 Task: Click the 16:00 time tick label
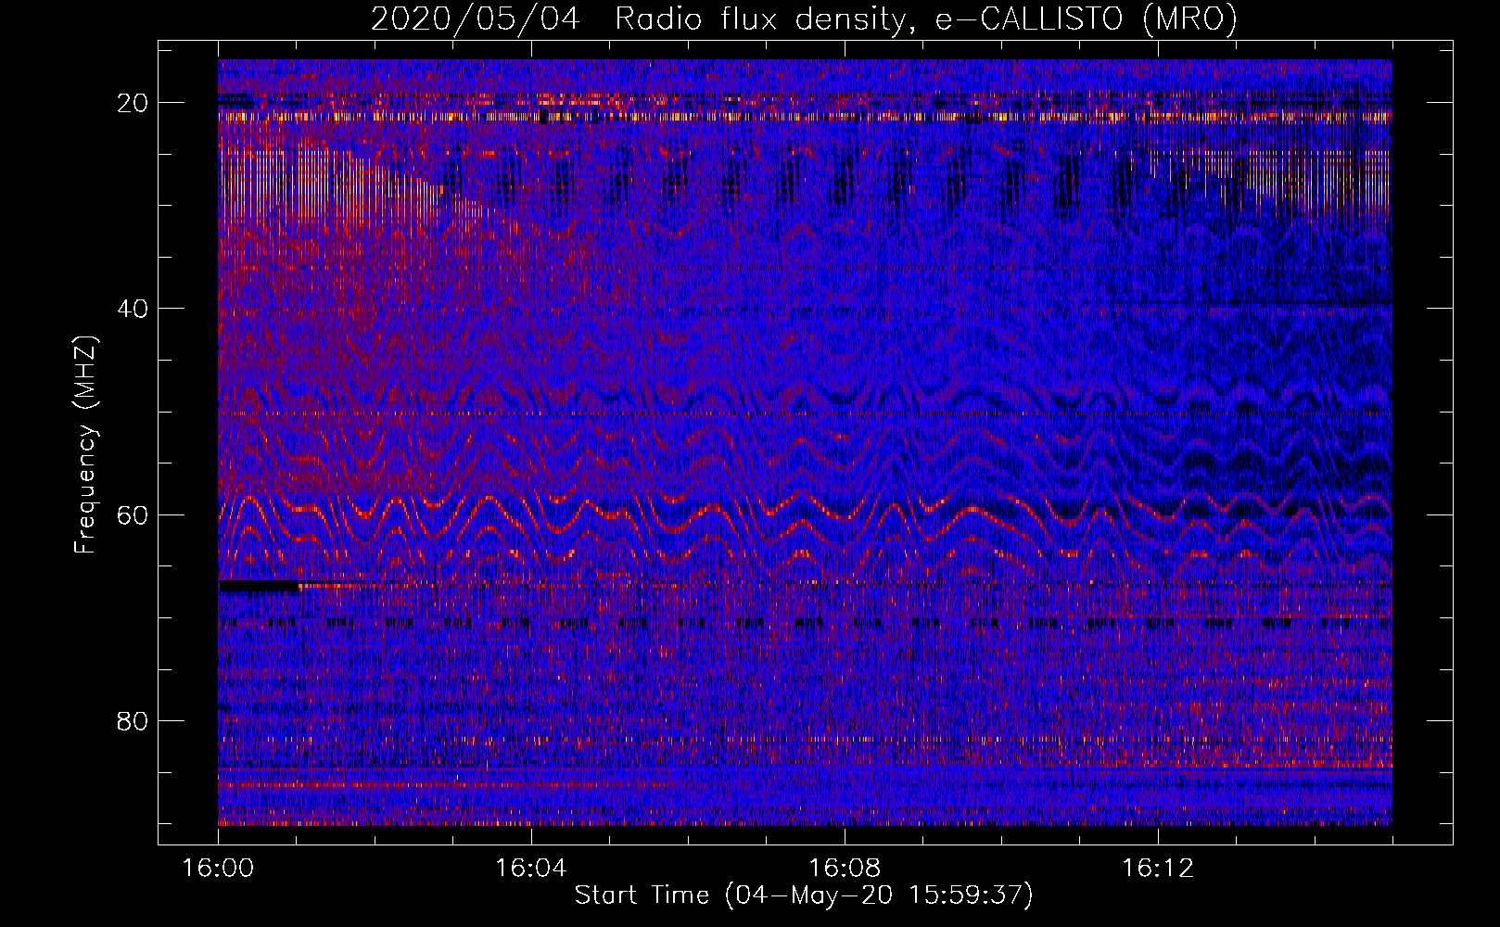tap(218, 869)
